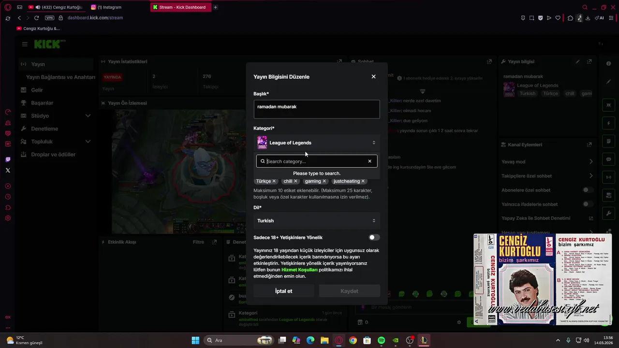The height and width of the screenshot is (348, 619).
Task: Go back in browser history
Action: [x=19, y=18]
